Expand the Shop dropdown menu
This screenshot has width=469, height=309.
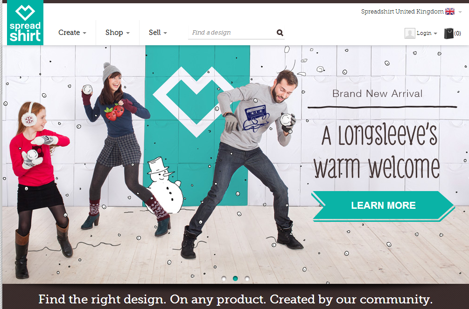click(x=118, y=33)
